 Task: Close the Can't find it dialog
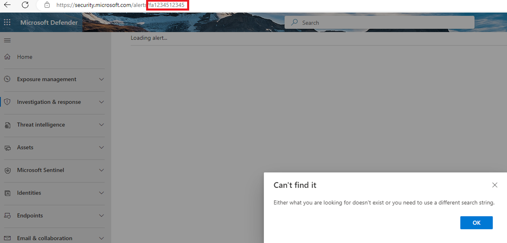coord(495,185)
